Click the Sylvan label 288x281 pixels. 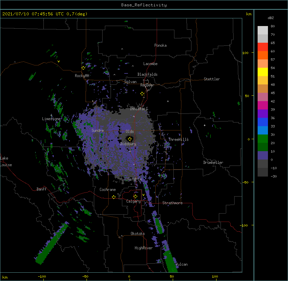coord(130,82)
